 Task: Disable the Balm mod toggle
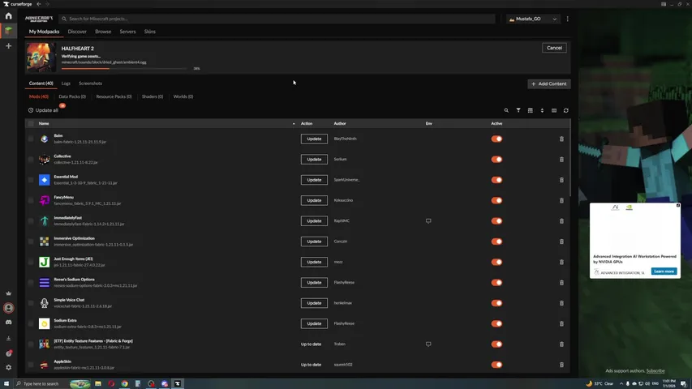tap(496, 139)
